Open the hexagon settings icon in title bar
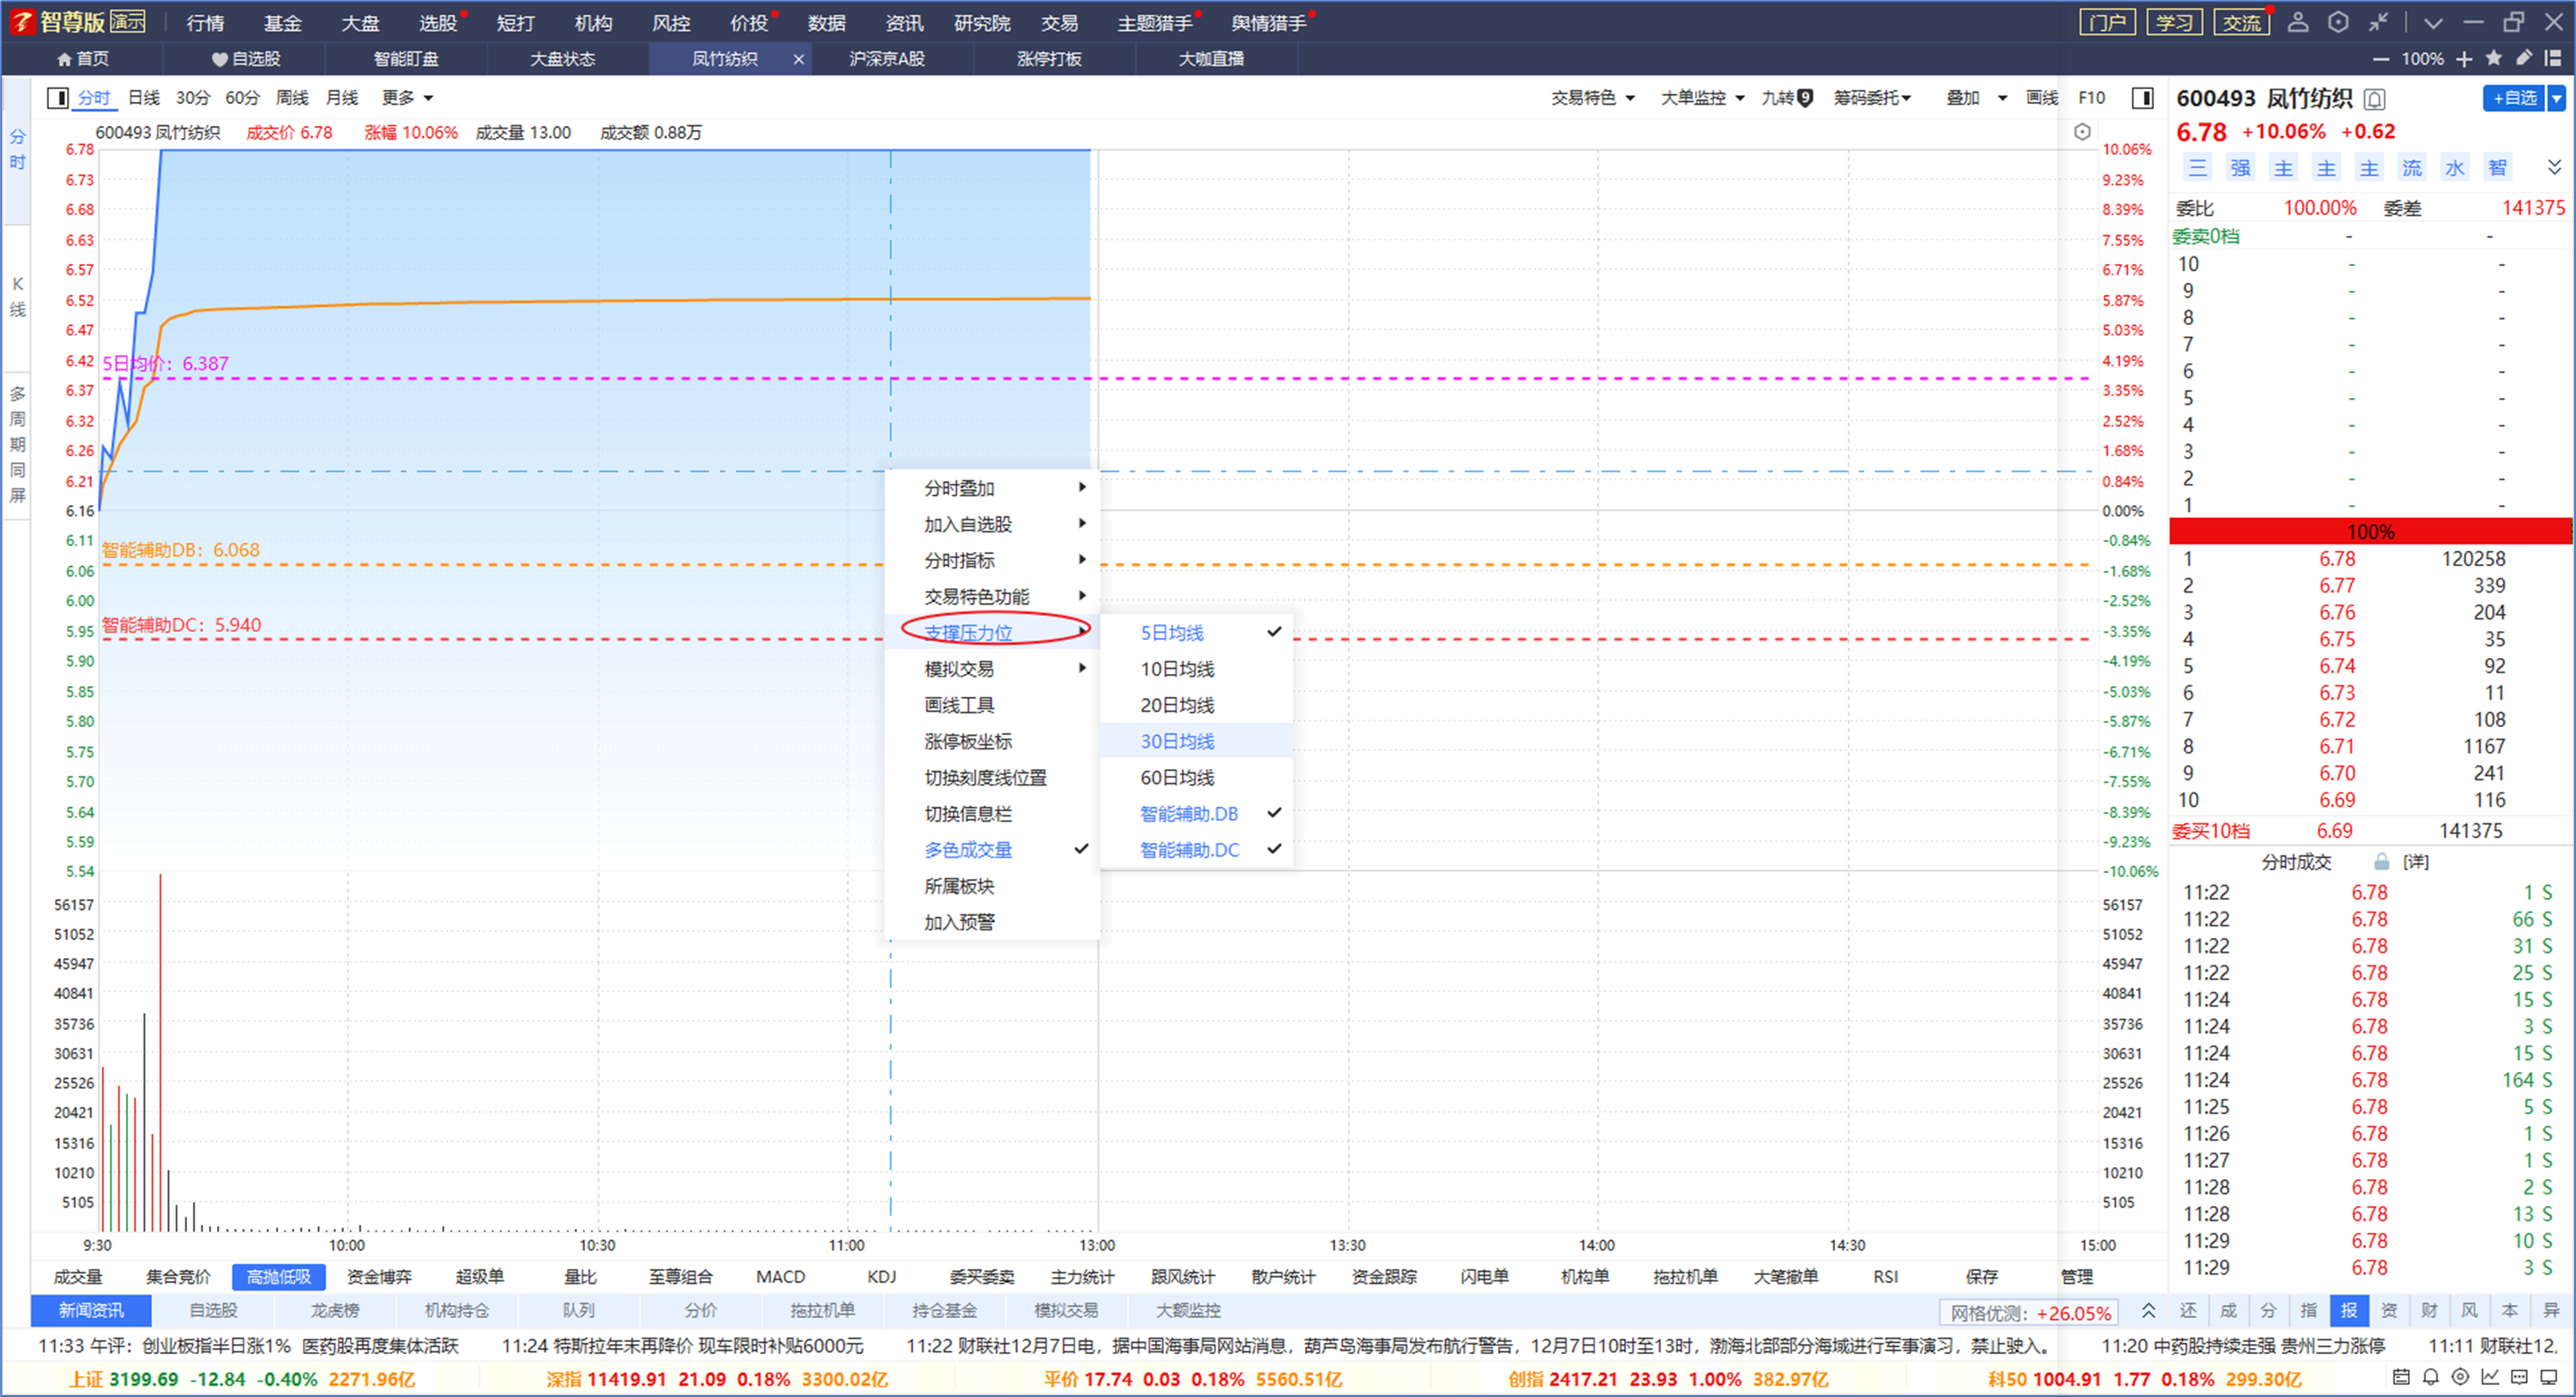Screen dimensions: 2576x1397 [x=2338, y=22]
